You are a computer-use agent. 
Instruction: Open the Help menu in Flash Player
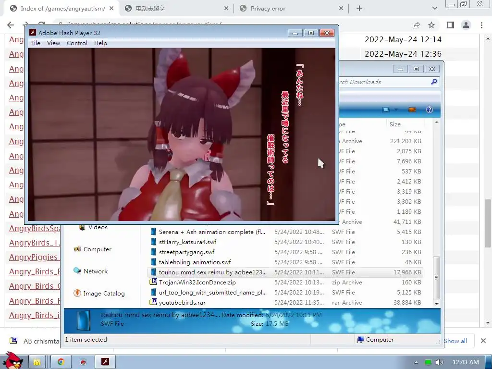click(x=100, y=43)
